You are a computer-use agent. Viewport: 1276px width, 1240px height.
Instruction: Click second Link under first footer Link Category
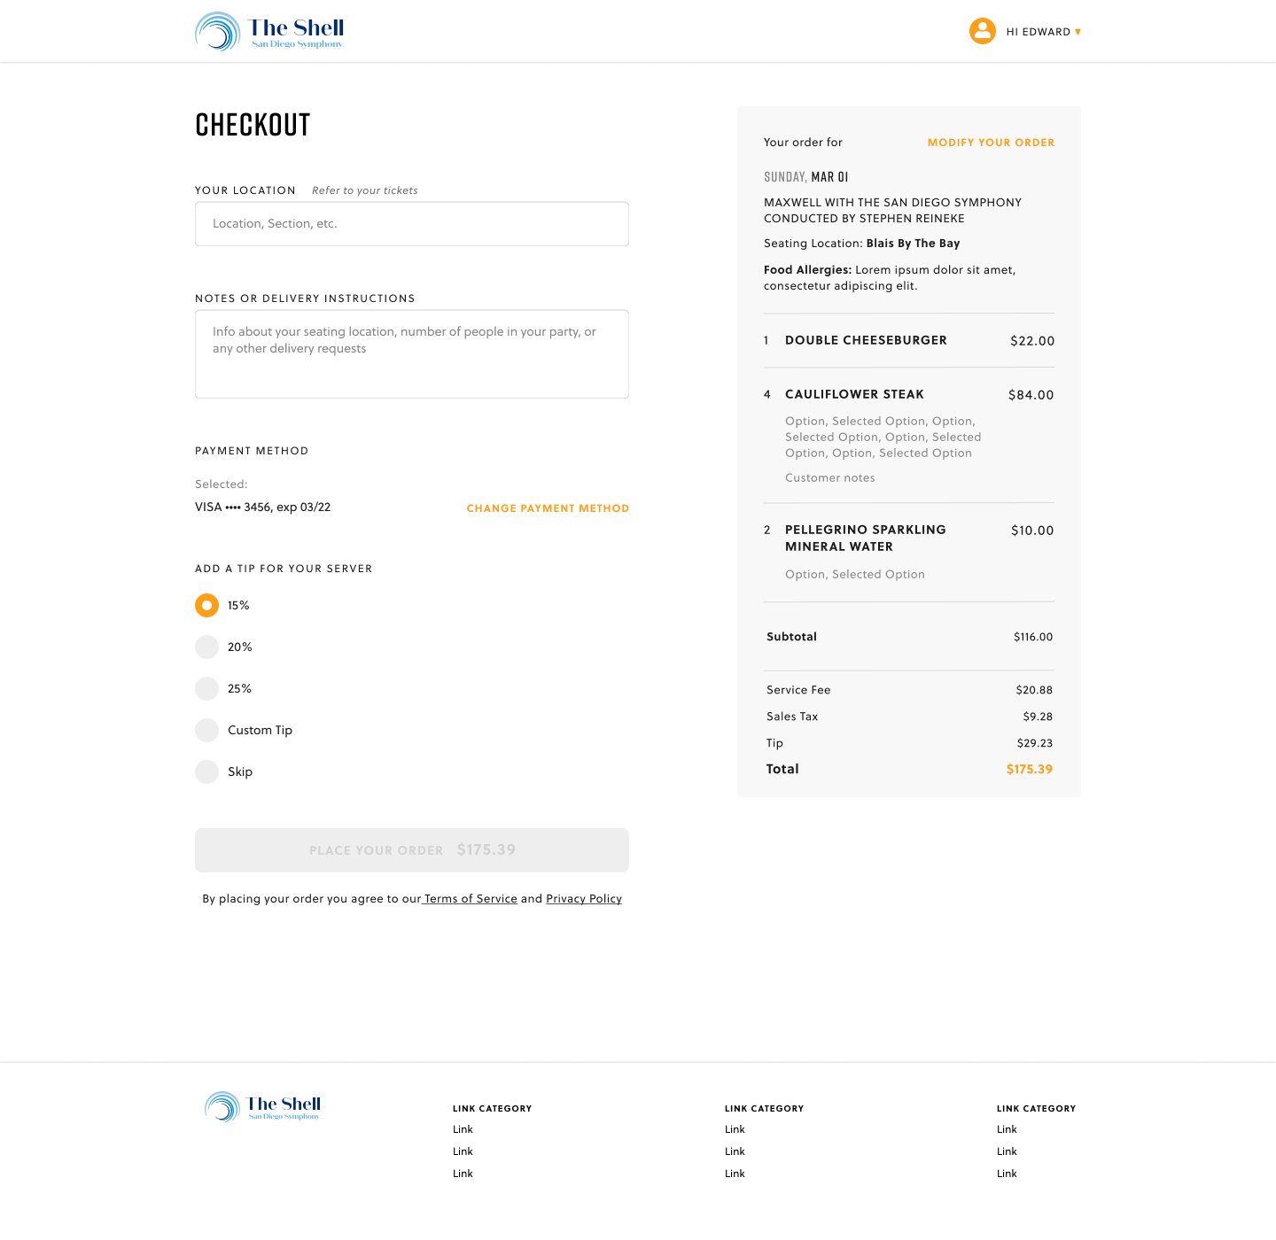click(x=463, y=1151)
